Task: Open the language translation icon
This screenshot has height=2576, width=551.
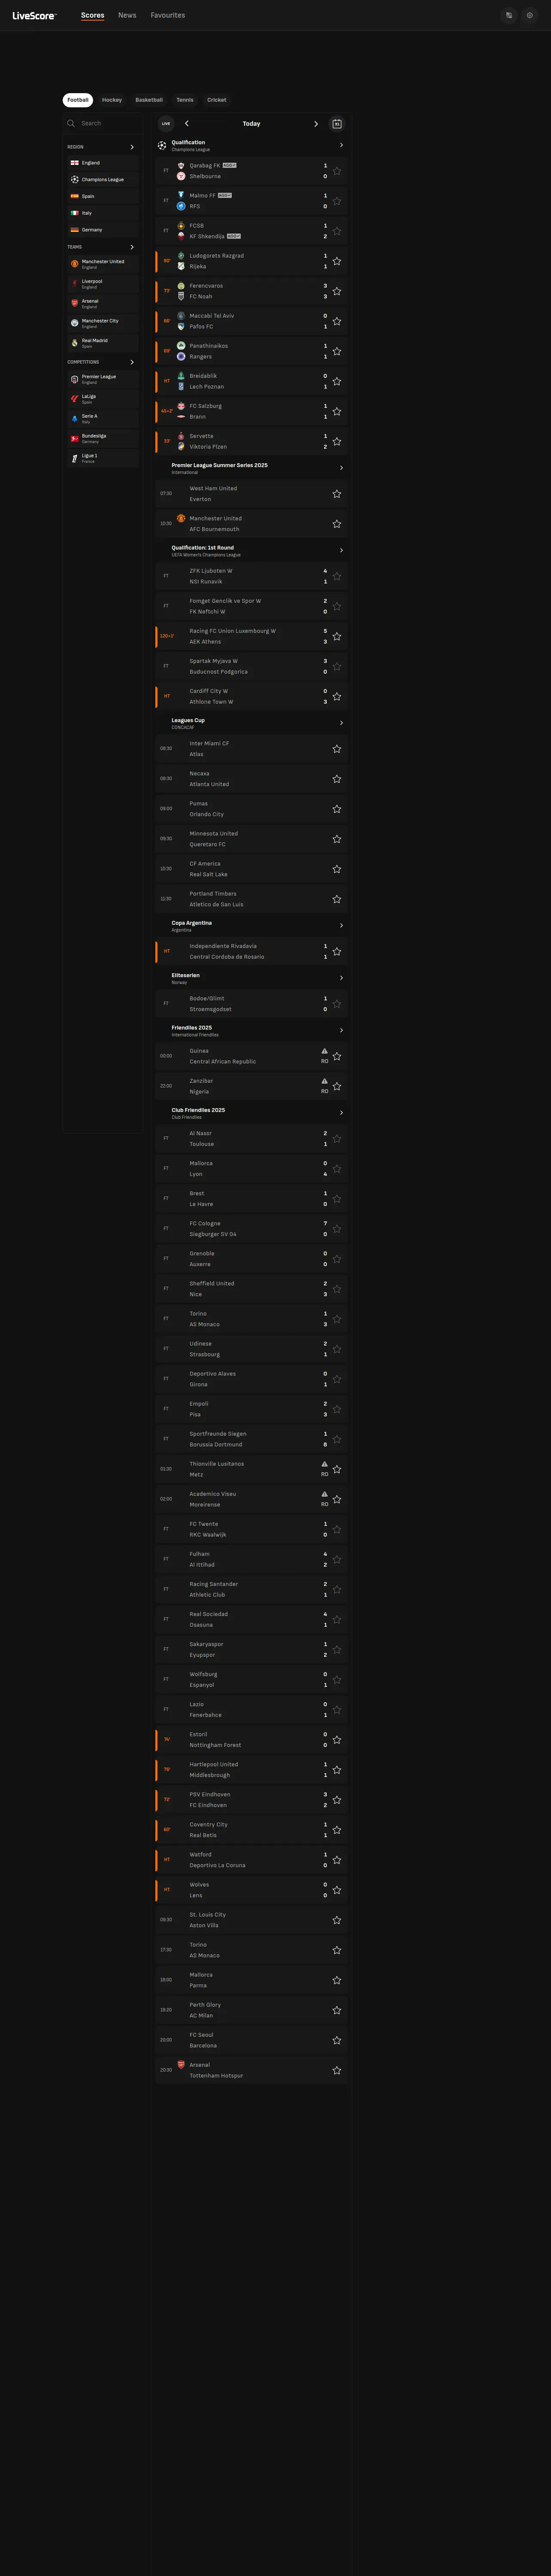Action: pyautogui.click(x=509, y=16)
